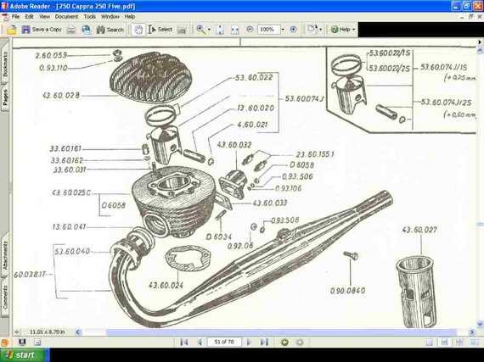Click the 11.01 x 8.70 in page size
The height and width of the screenshot is (362, 484).
click(x=47, y=332)
